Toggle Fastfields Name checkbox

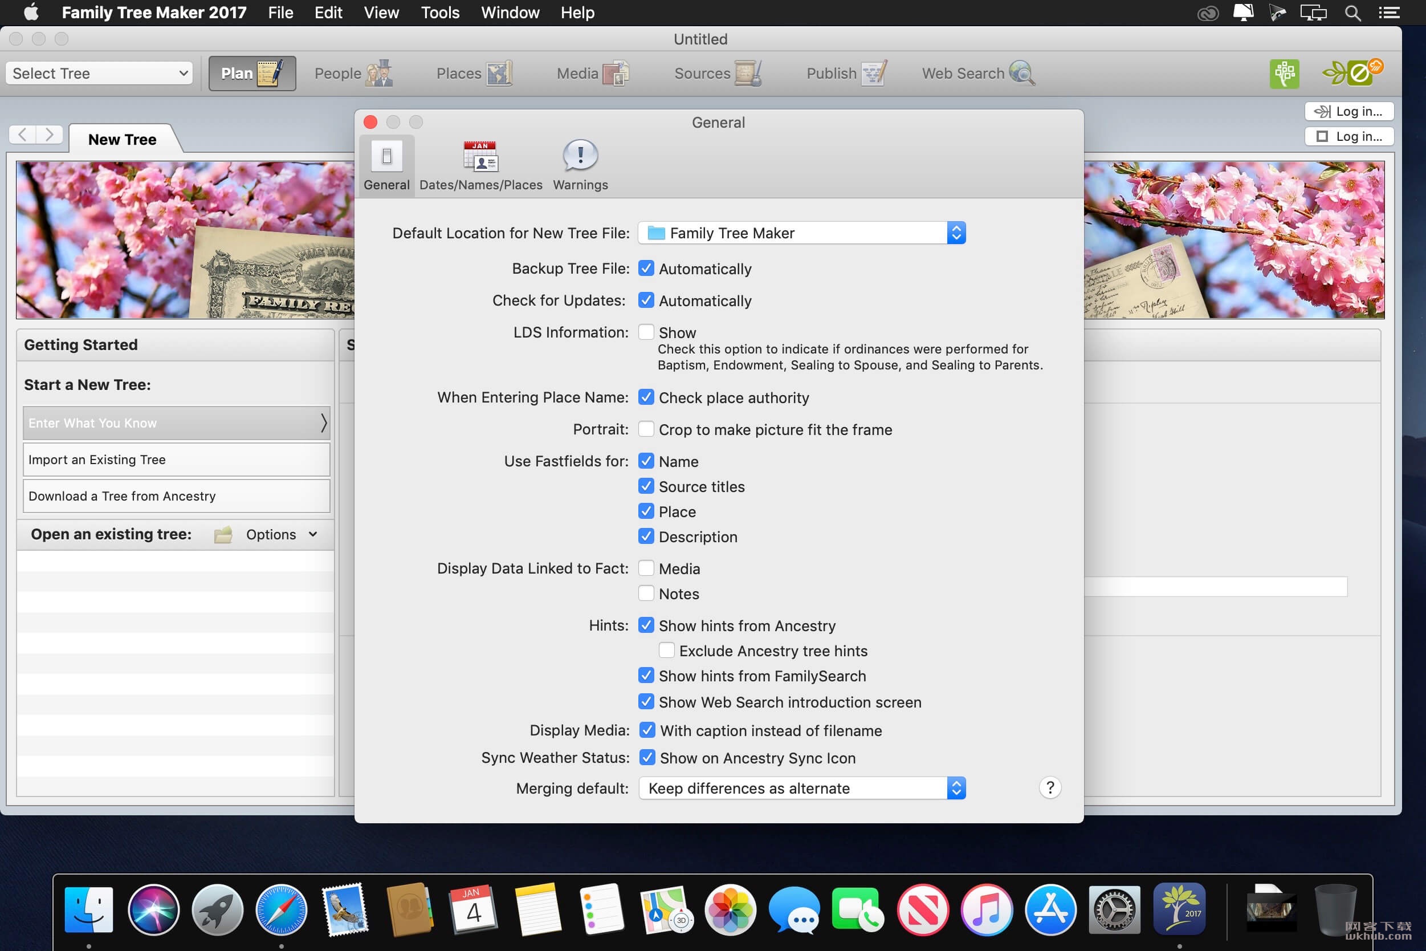point(646,461)
